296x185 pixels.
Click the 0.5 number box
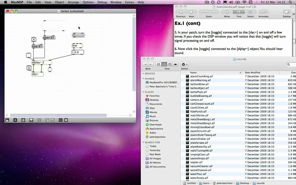tap(78, 52)
